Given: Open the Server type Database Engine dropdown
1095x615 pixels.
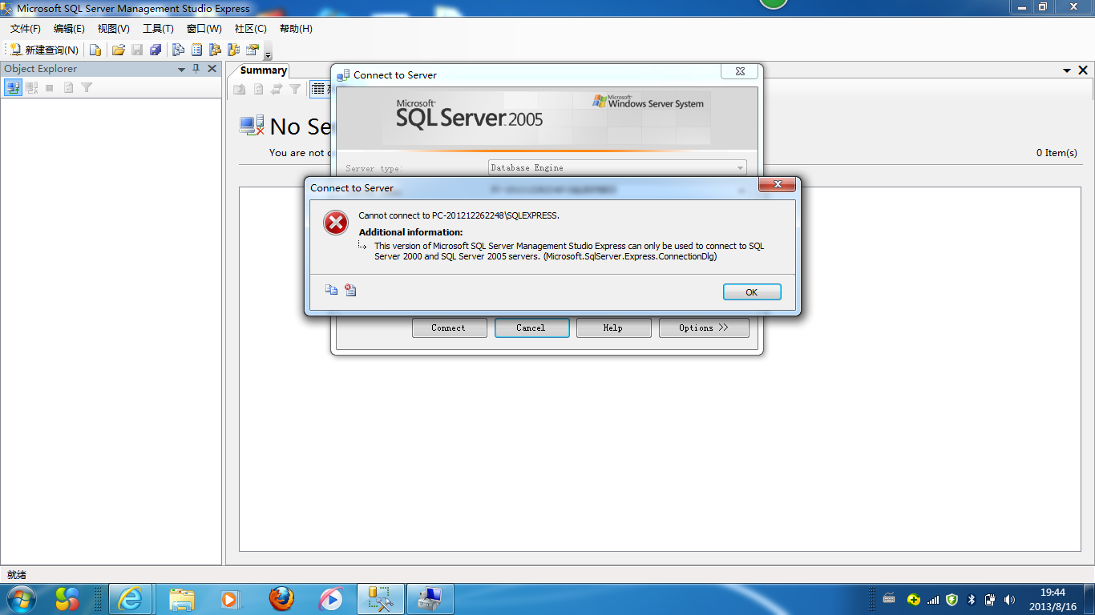Looking at the screenshot, I should [x=617, y=167].
